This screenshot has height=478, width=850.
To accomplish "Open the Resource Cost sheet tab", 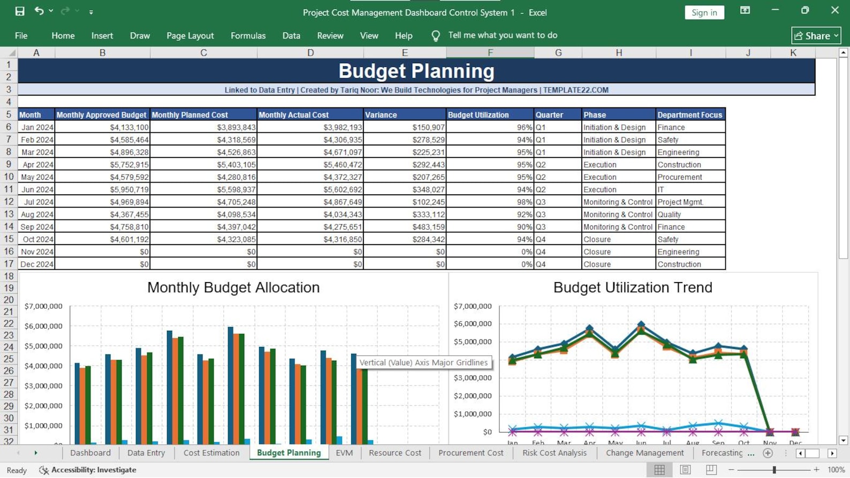I will 395,453.
